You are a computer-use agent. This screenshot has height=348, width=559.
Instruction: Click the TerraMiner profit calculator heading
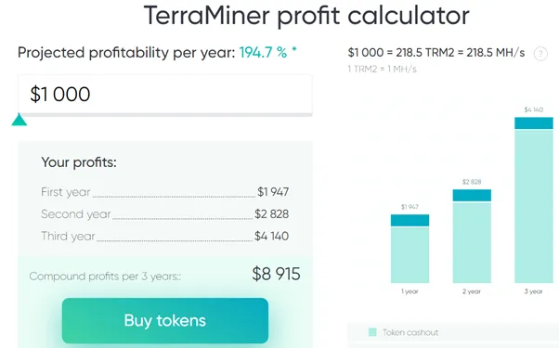pos(306,16)
